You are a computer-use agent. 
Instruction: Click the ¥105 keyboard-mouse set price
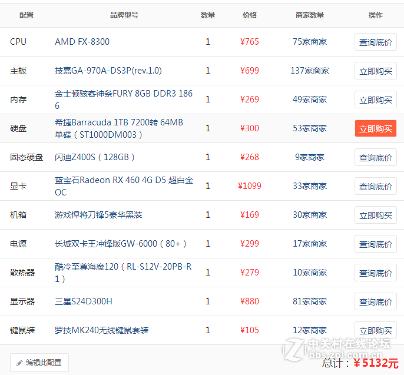(250, 330)
